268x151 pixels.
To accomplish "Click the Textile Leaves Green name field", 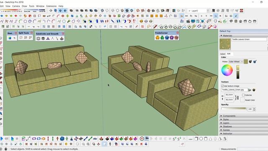I will 249,39.
